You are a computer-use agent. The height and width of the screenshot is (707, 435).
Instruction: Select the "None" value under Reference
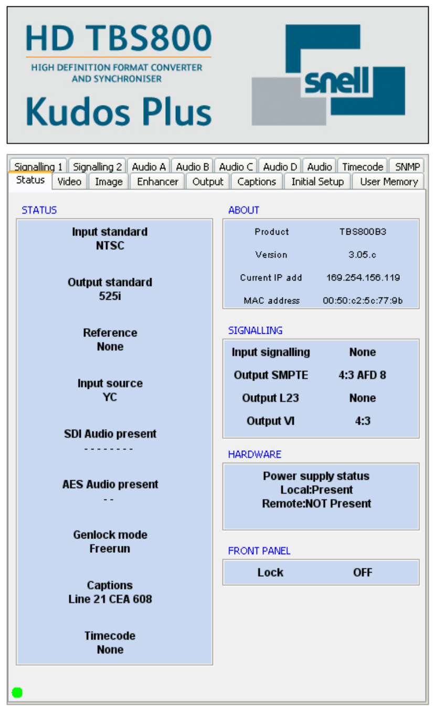coord(110,346)
